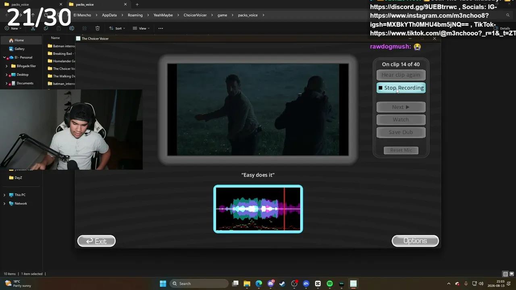Open the EA app from the taskbar
Image resolution: width=516 pixels, height=290 pixels.
click(x=306, y=284)
